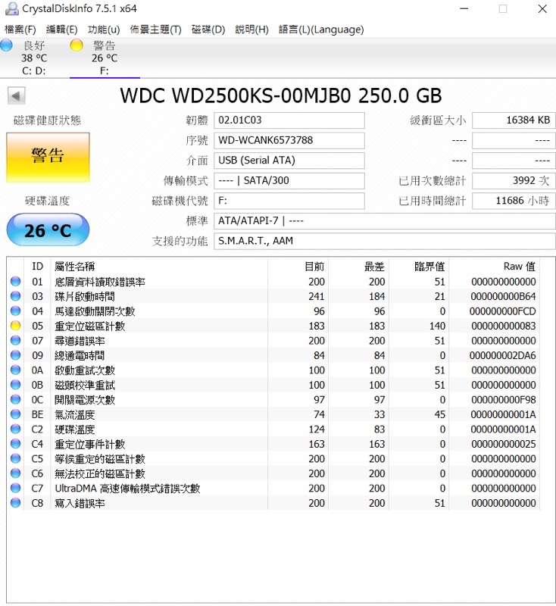Click the previous disk arrow button
This screenshot has width=556, height=606.
coord(17,95)
